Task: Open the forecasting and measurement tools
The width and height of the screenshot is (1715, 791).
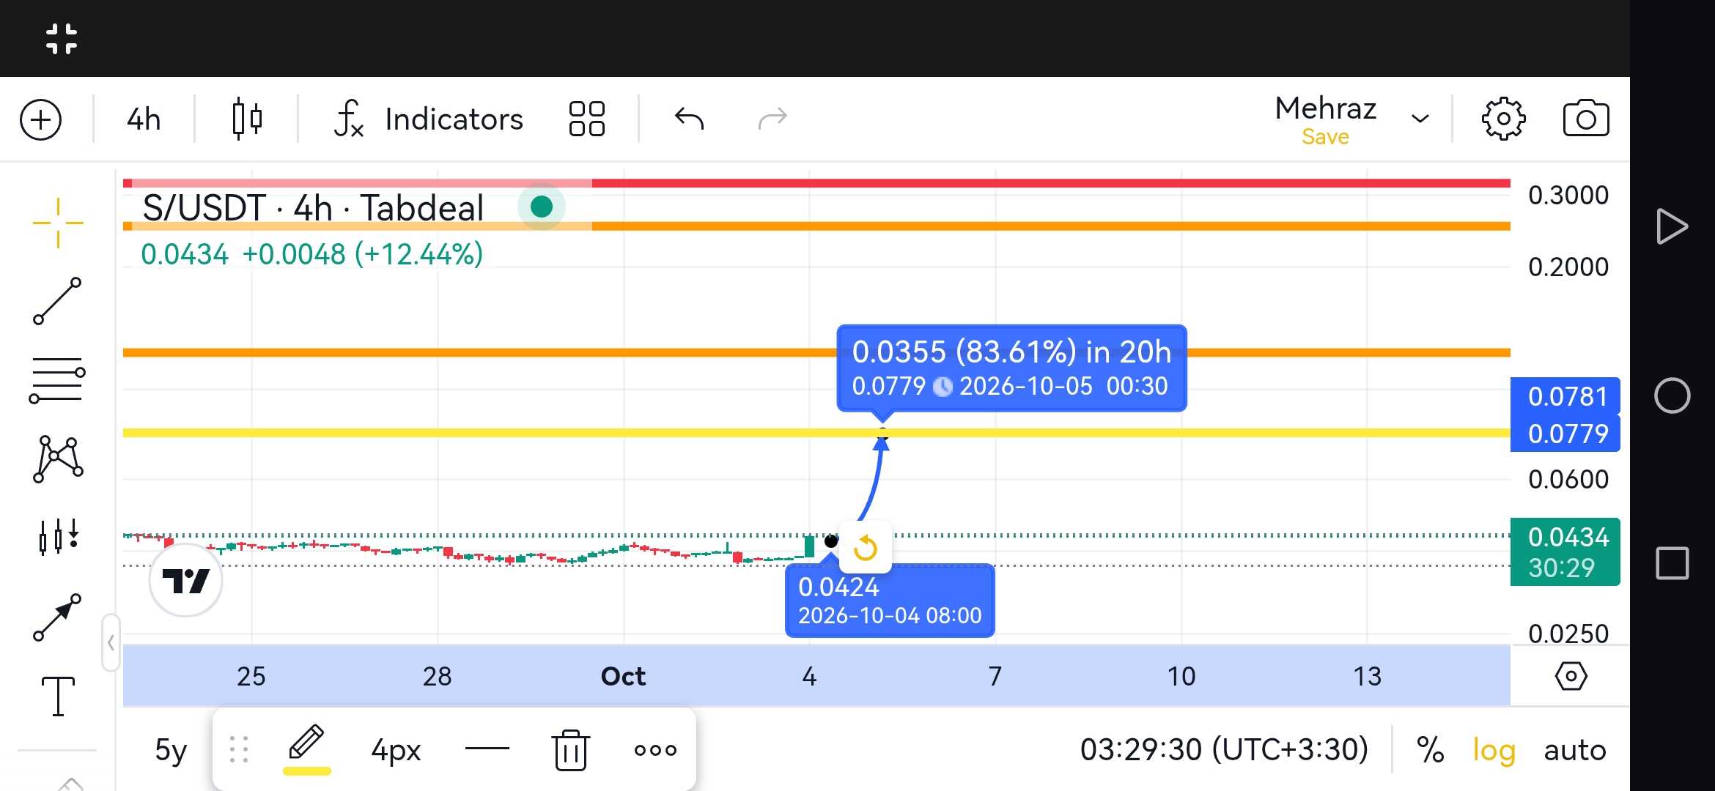Action: tap(58, 537)
